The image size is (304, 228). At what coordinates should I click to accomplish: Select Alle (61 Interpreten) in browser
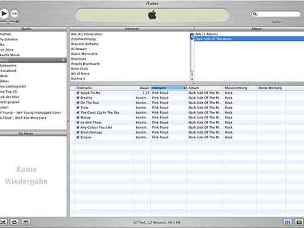pos(87,34)
